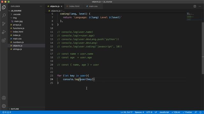Screen dimensions: 204x114
Task: Click line number 20 in gutter
Action: click(52, 65)
